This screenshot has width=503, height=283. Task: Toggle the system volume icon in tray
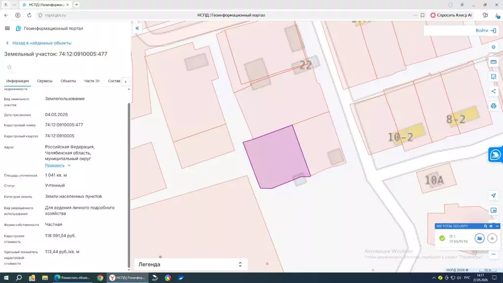pos(459,278)
